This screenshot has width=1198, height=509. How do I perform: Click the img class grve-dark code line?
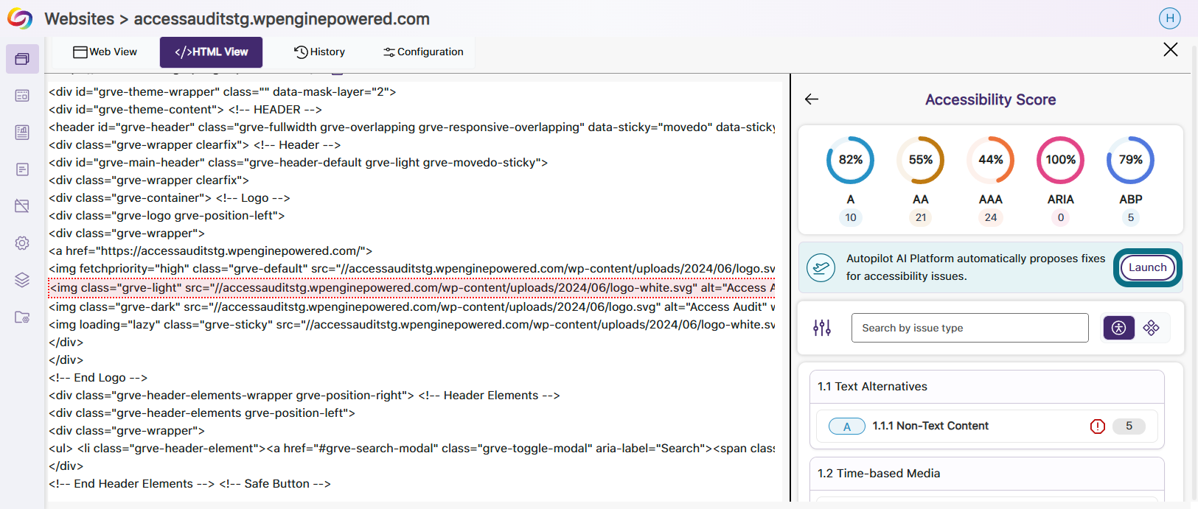pos(412,307)
